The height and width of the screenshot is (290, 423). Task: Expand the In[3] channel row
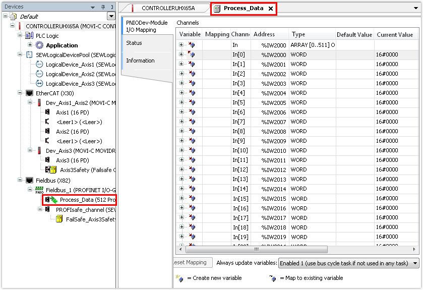point(181,83)
